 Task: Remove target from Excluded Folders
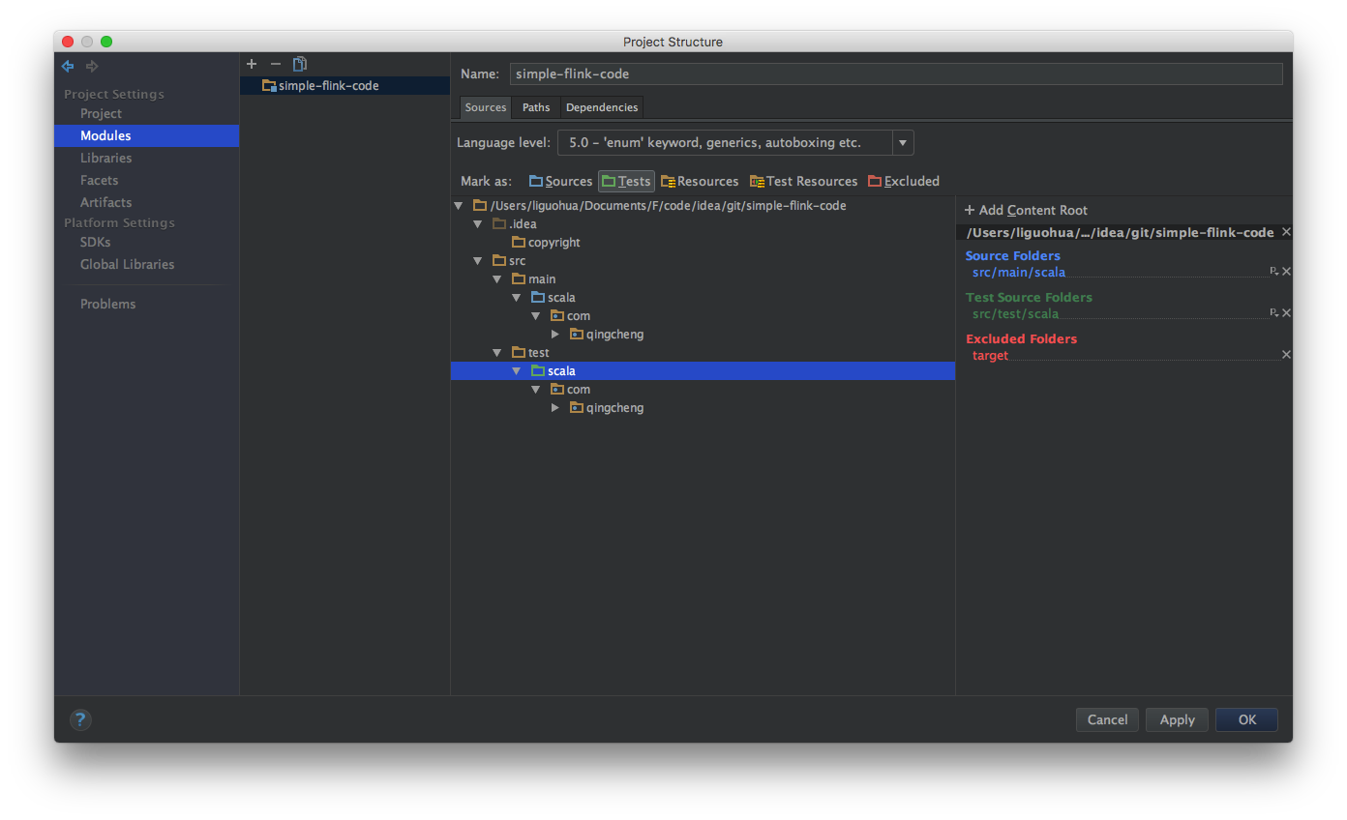pos(1286,355)
